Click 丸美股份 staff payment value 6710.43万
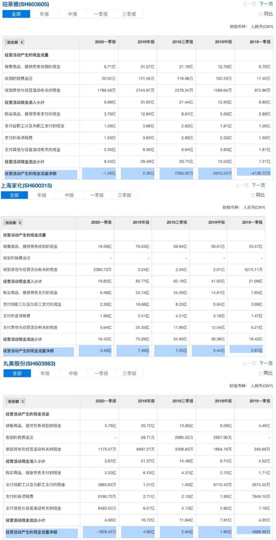The height and width of the screenshot is (540, 276). click(222, 485)
